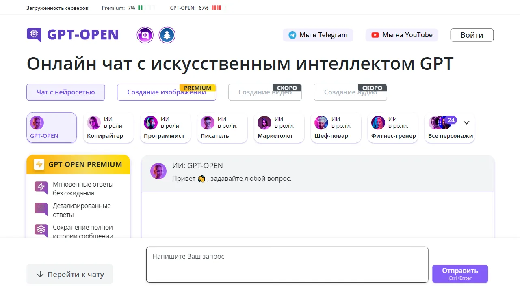The height and width of the screenshot is (292, 520).
Task: Send the message with Отправить button
Action: pos(460,274)
